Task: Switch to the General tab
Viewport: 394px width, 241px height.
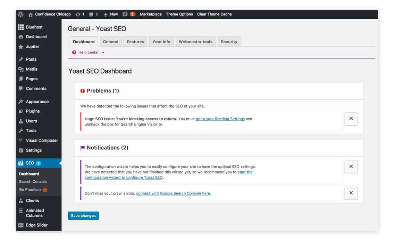Action: click(110, 42)
